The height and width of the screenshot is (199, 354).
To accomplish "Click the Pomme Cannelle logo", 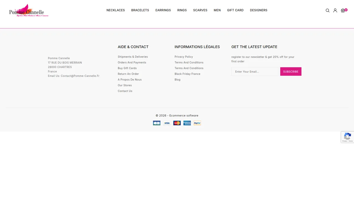I will tap(29, 11).
